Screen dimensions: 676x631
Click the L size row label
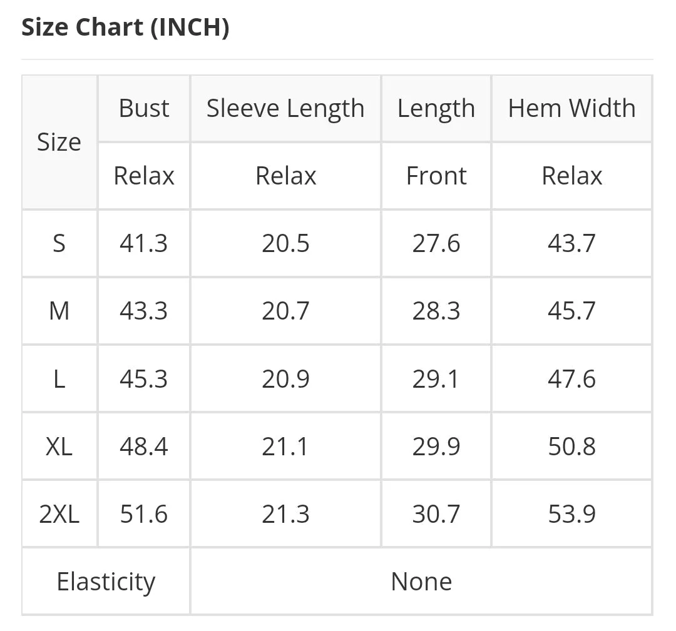(59, 379)
